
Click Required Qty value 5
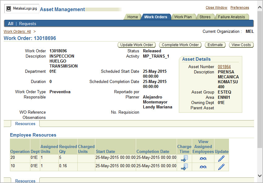60,158
